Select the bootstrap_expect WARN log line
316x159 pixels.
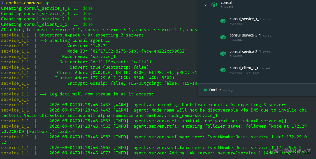153,105
